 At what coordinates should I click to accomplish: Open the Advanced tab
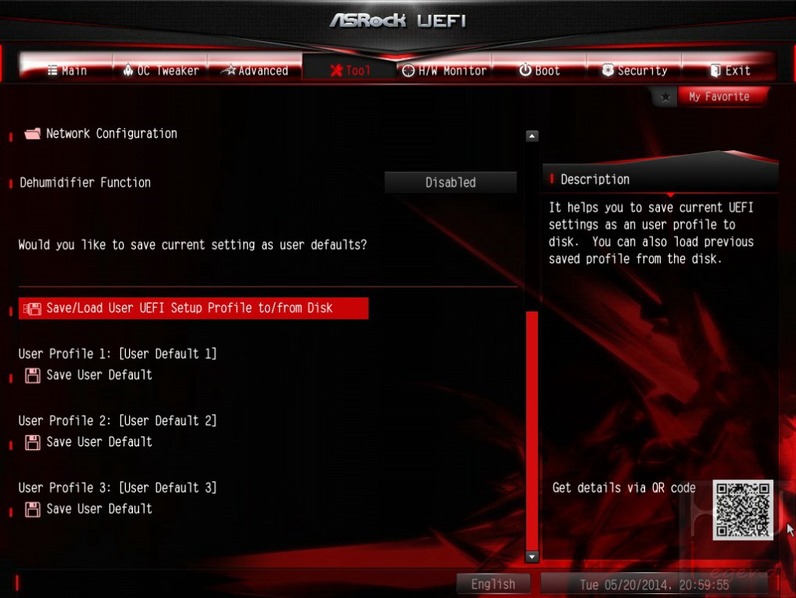point(257,70)
